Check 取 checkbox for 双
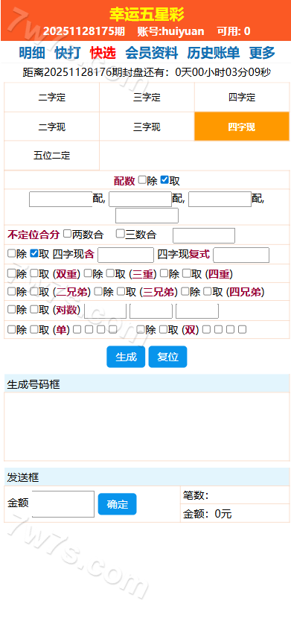This screenshot has width=291, height=630. click(x=163, y=330)
